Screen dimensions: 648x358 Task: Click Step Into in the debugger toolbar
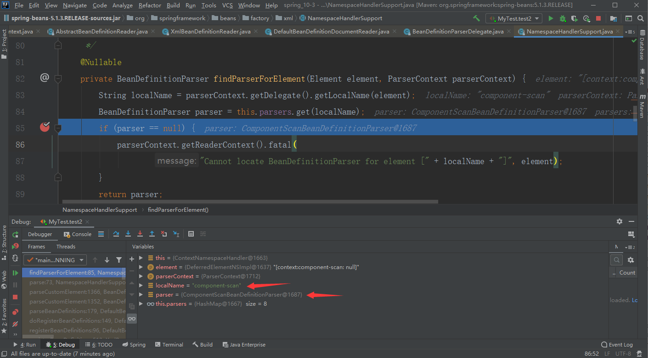tap(128, 234)
